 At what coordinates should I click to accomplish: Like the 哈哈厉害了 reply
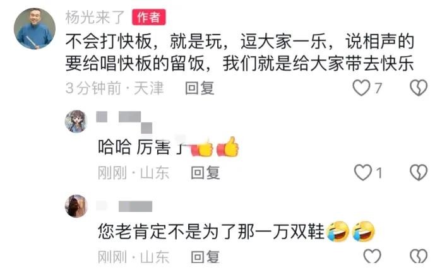click(363, 172)
